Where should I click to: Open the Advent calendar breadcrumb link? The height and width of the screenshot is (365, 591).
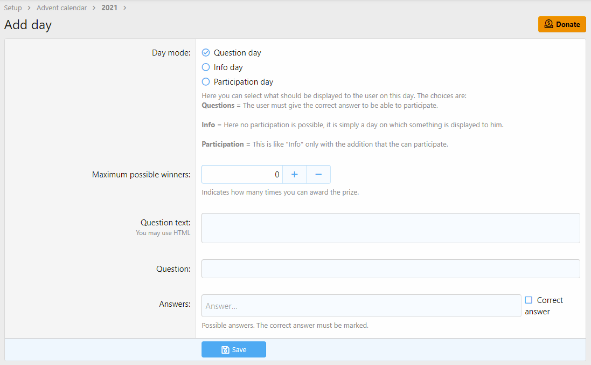pyautogui.click(x=61, y=8)
